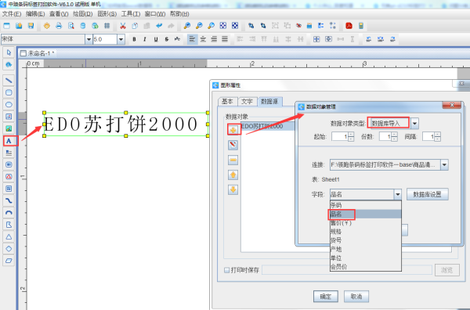The height and width of the screenshot is (310, 470).
Task: Click the 份数 number field
Action: coord(385,137)
